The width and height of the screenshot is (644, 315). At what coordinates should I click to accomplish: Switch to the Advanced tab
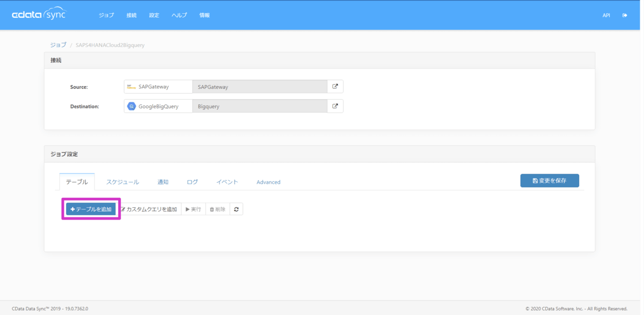tap(268, 182)
